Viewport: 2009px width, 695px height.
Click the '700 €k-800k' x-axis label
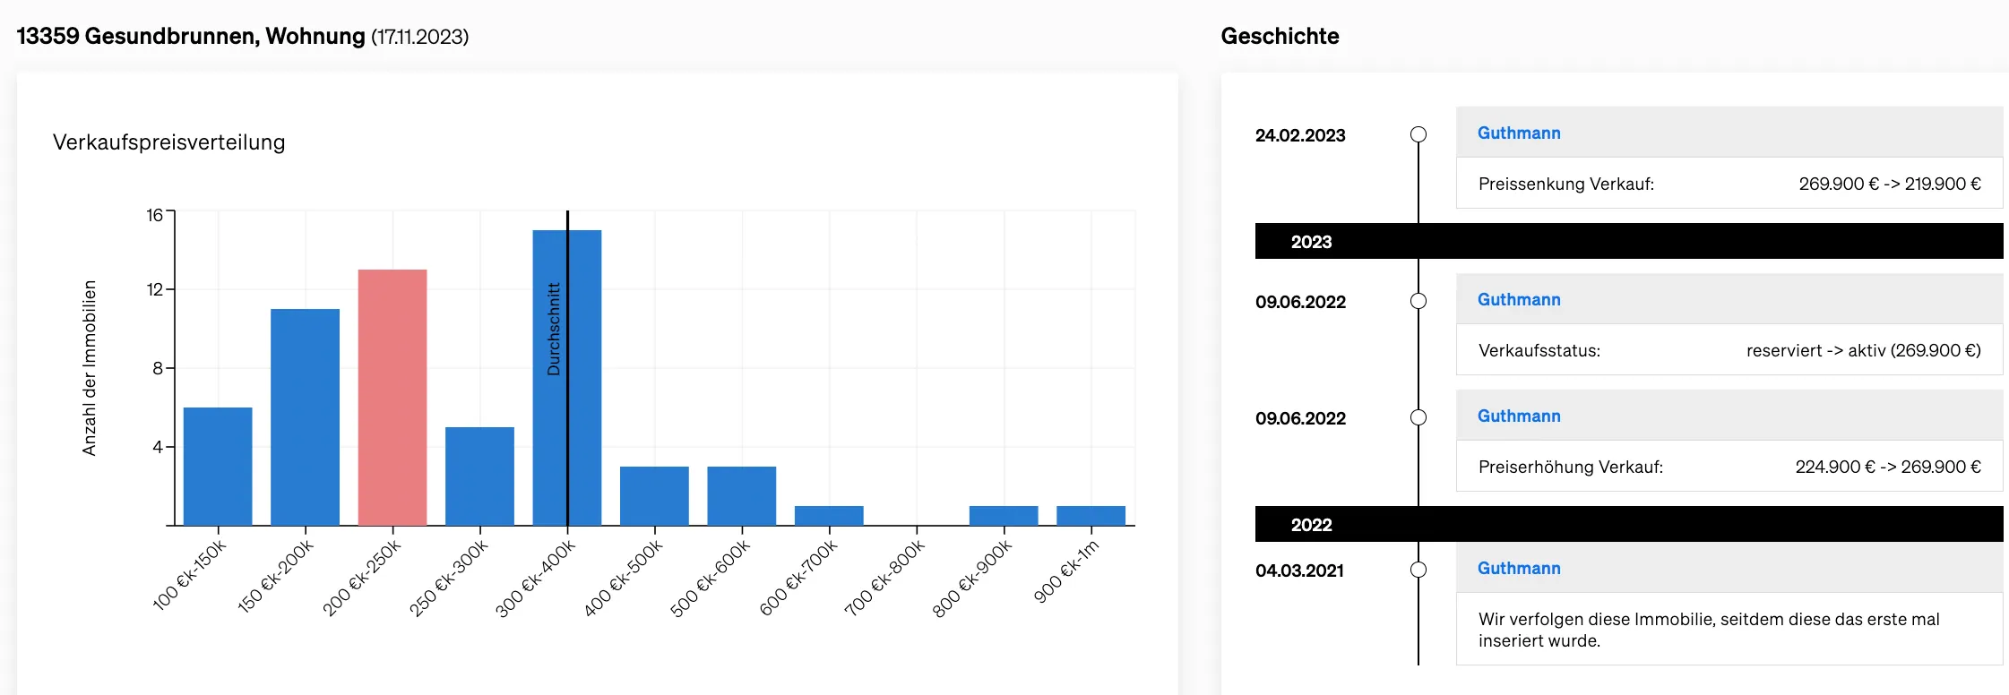coord(884,578)
